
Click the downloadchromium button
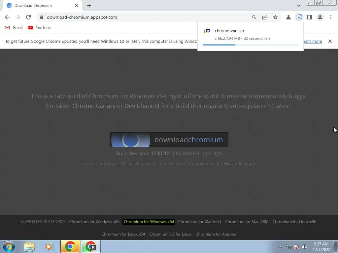click(x=169, y=139)
